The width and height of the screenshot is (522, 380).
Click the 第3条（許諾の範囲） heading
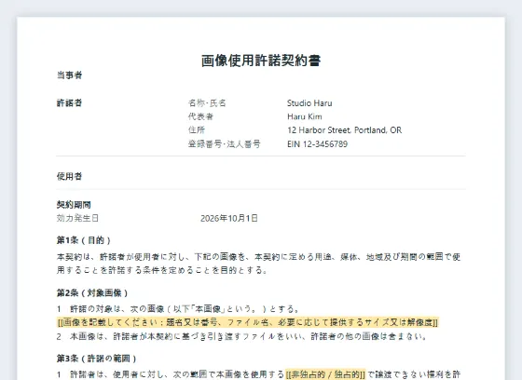click(97, 359)
